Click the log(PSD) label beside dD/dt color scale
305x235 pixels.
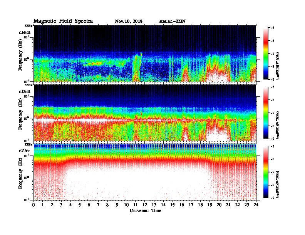[278, 125]
